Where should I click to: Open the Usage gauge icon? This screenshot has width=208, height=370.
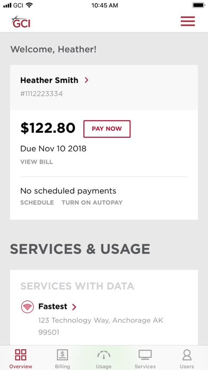tap(103, 355)
